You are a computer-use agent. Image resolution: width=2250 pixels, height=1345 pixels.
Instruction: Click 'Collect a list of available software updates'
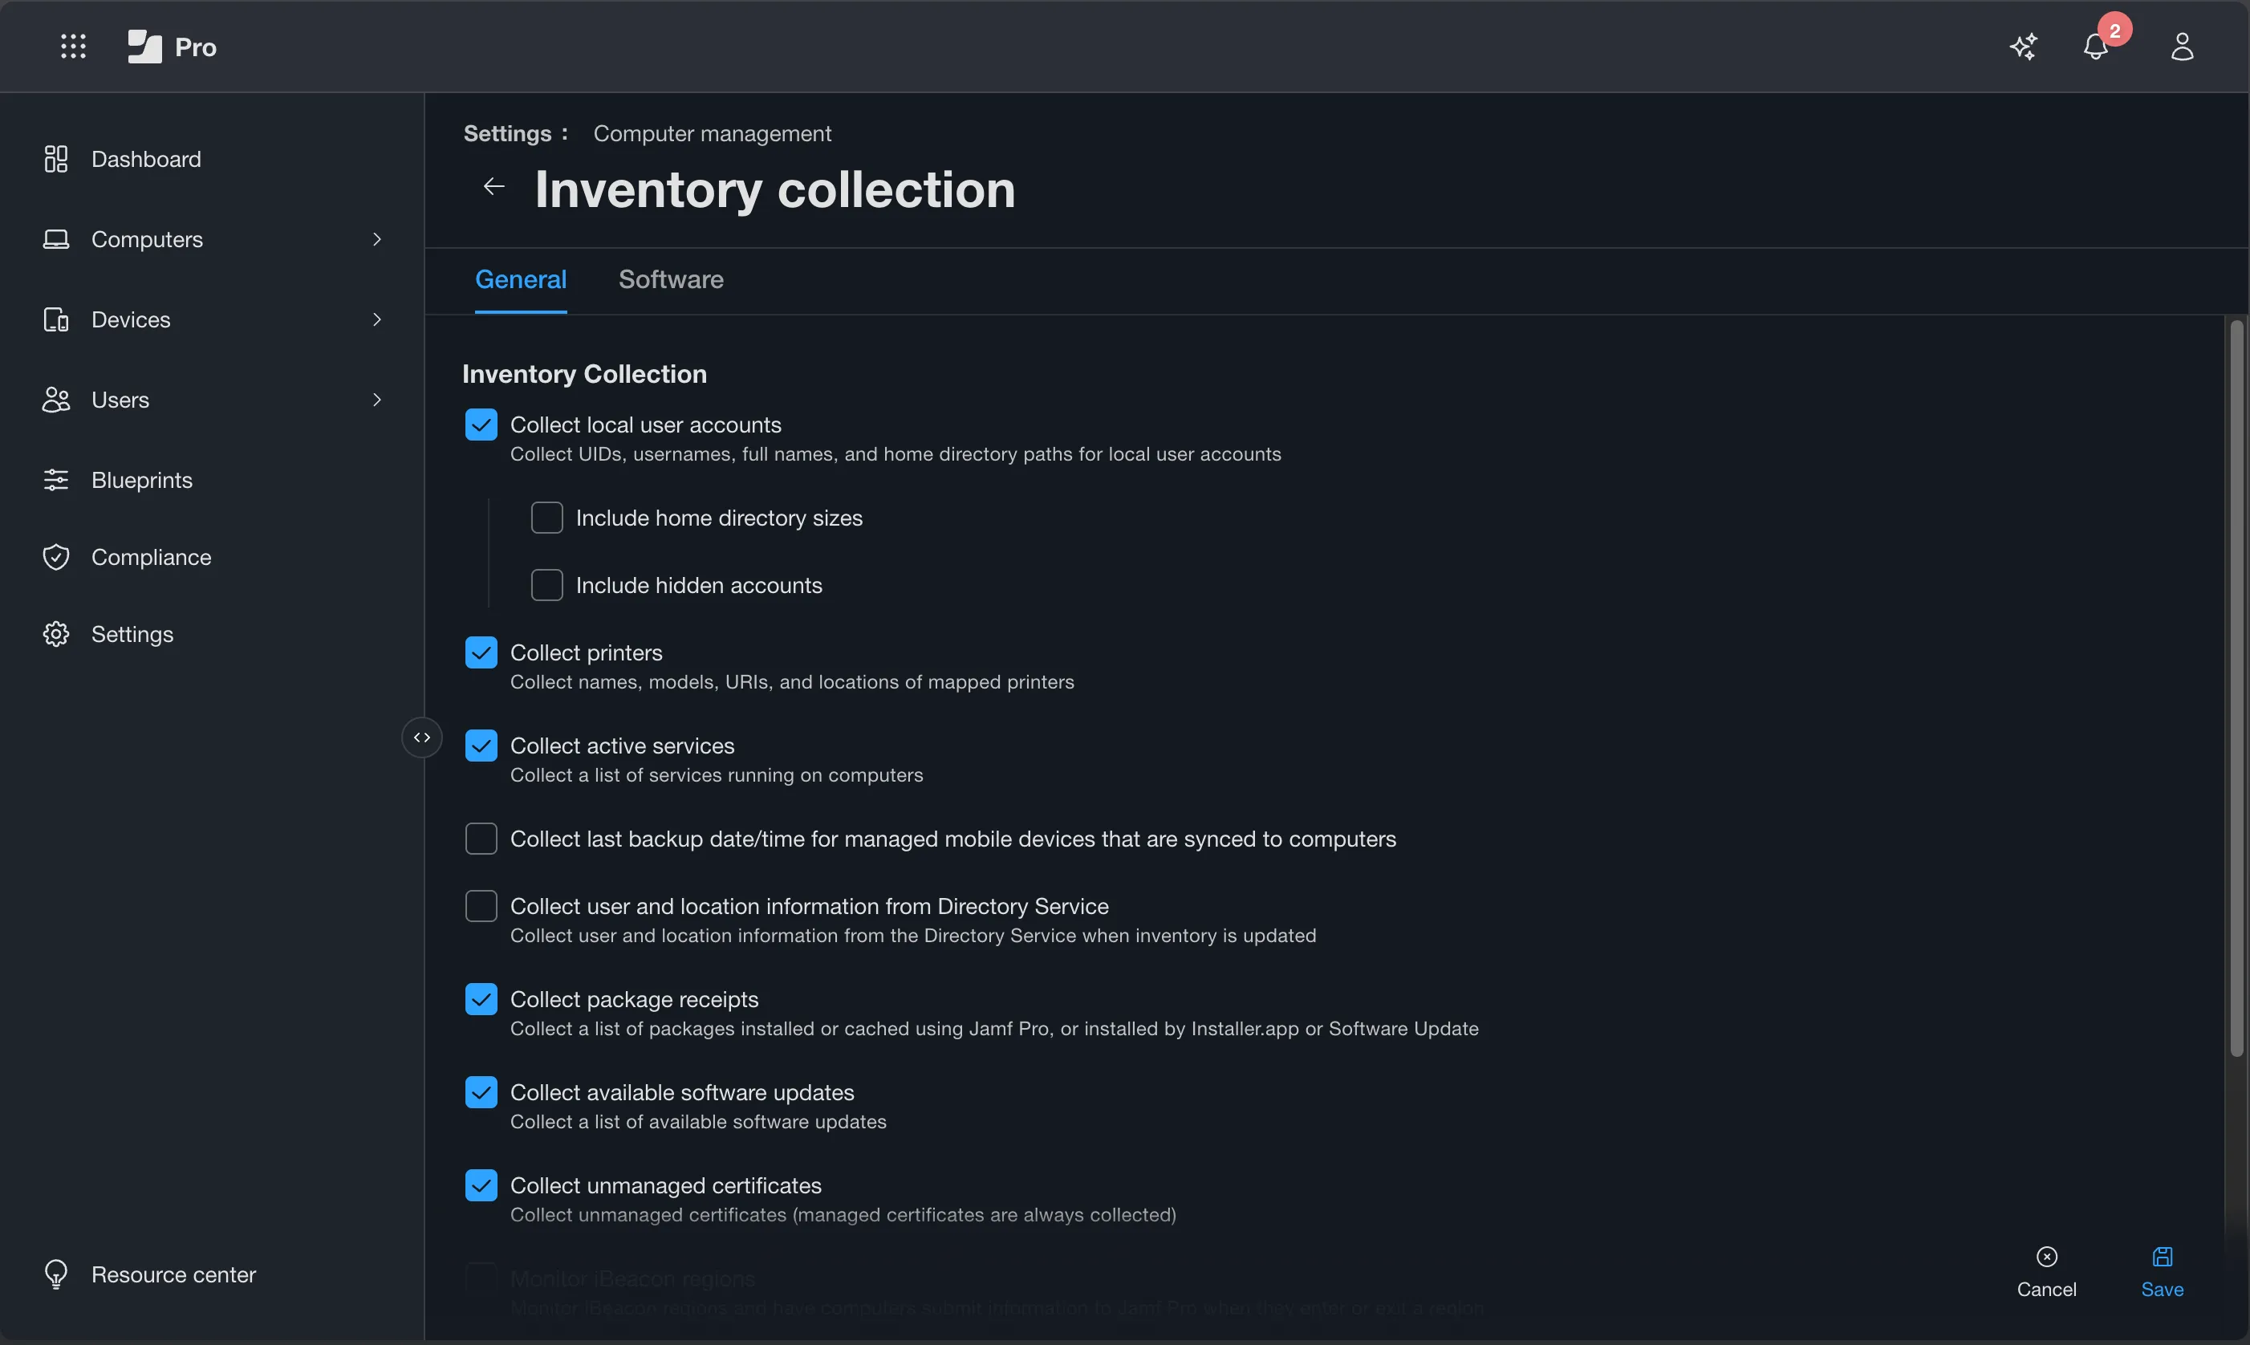699,1122
